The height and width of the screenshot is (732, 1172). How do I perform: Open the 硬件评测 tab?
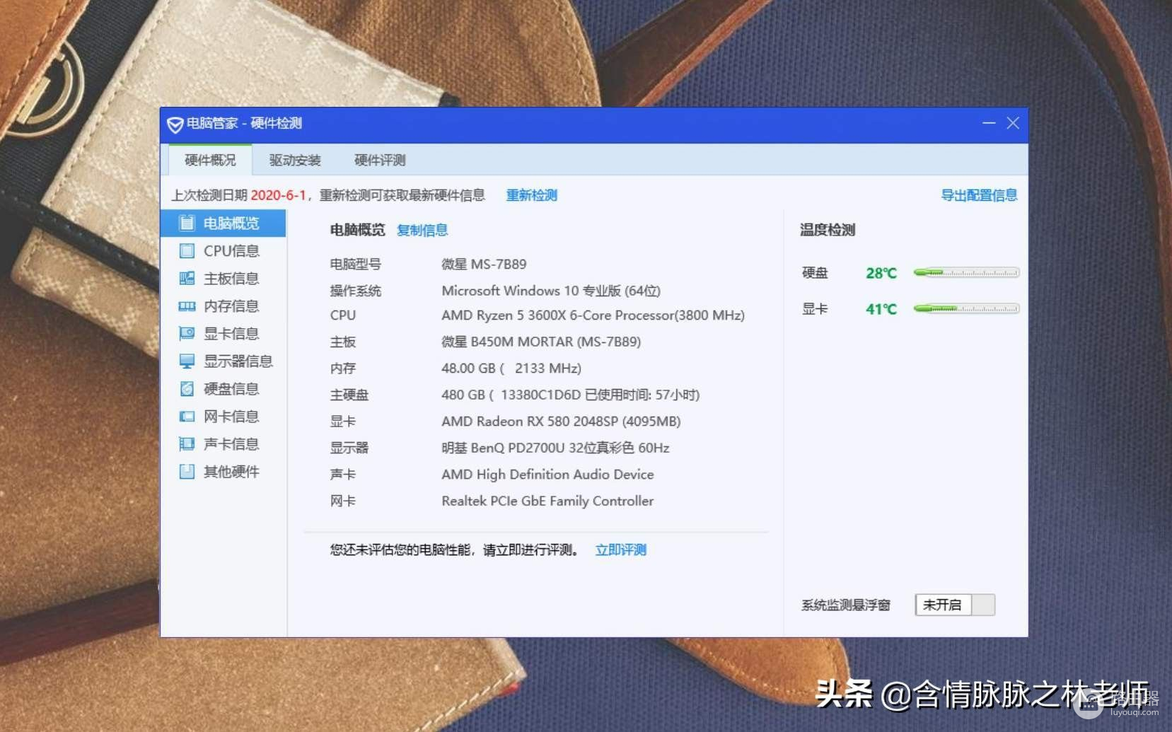tap(380, 160)
